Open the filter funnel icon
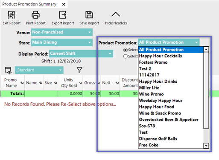 point(79,70)
